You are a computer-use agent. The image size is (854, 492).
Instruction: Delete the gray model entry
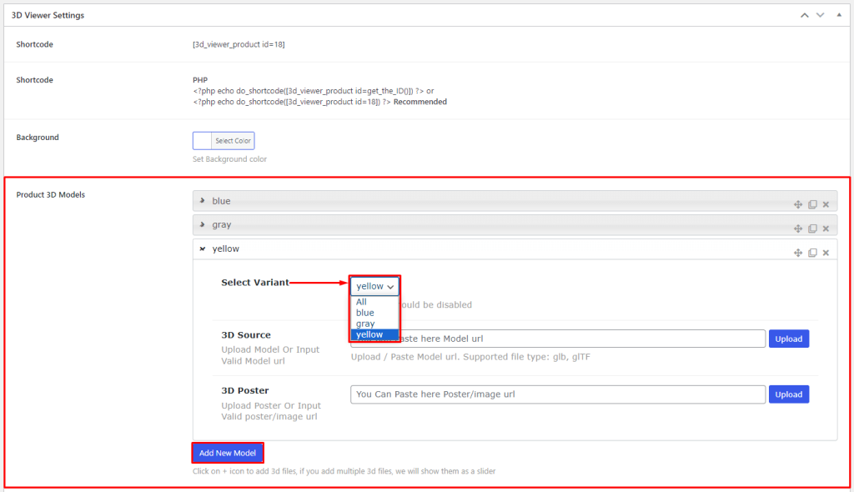826,228
